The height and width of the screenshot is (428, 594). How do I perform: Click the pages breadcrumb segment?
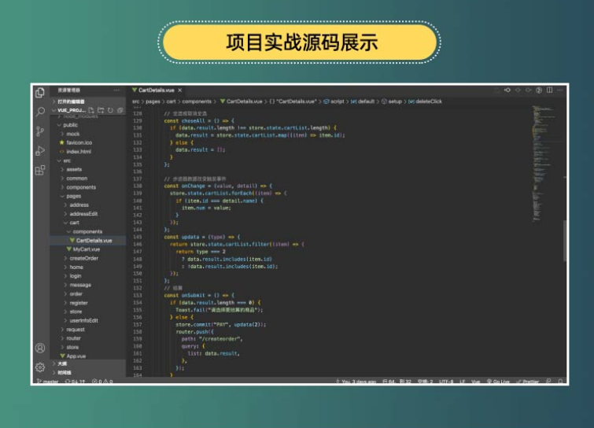point(153,101)
